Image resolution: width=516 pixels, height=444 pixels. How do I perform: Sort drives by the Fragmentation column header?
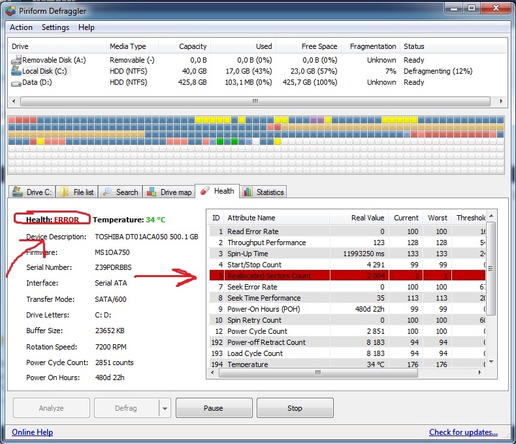[x=371, y=46]
